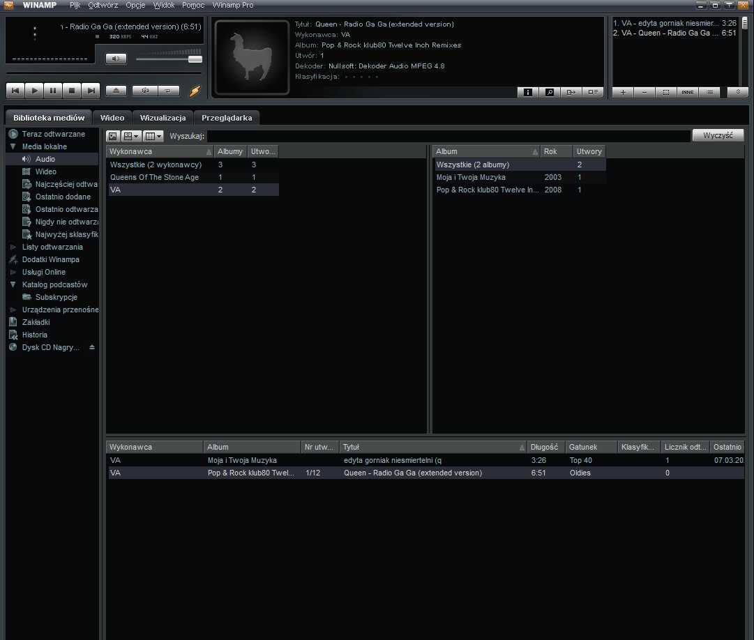Stop playback with the Stop button
The image size is (754, 640).
pos(72,91)
